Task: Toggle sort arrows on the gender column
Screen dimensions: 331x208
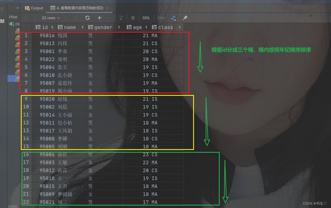Action: click(x=119, y=27)
